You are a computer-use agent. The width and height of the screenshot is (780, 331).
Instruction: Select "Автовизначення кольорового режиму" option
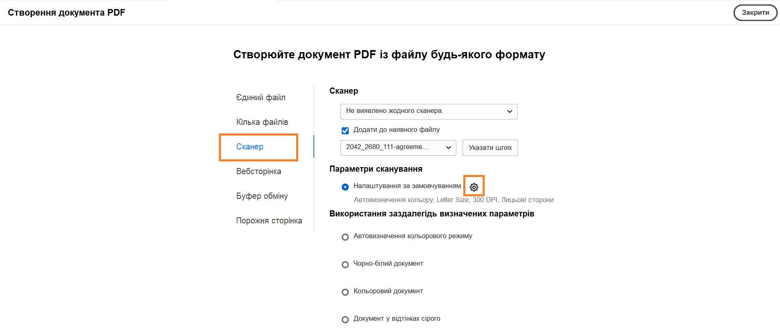[345, 237]
